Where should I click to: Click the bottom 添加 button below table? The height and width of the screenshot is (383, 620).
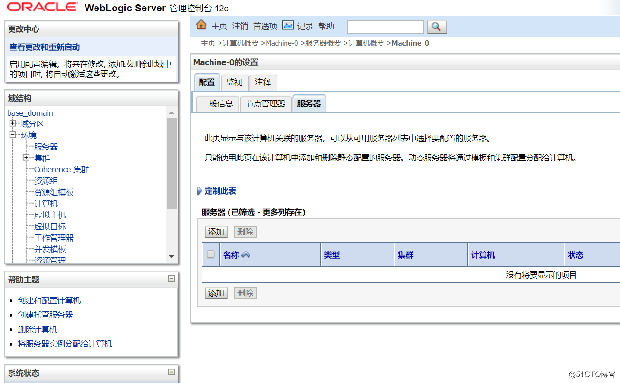pos(216,293)
